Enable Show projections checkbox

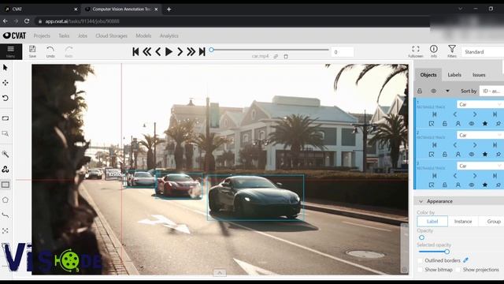click(458, 270)
